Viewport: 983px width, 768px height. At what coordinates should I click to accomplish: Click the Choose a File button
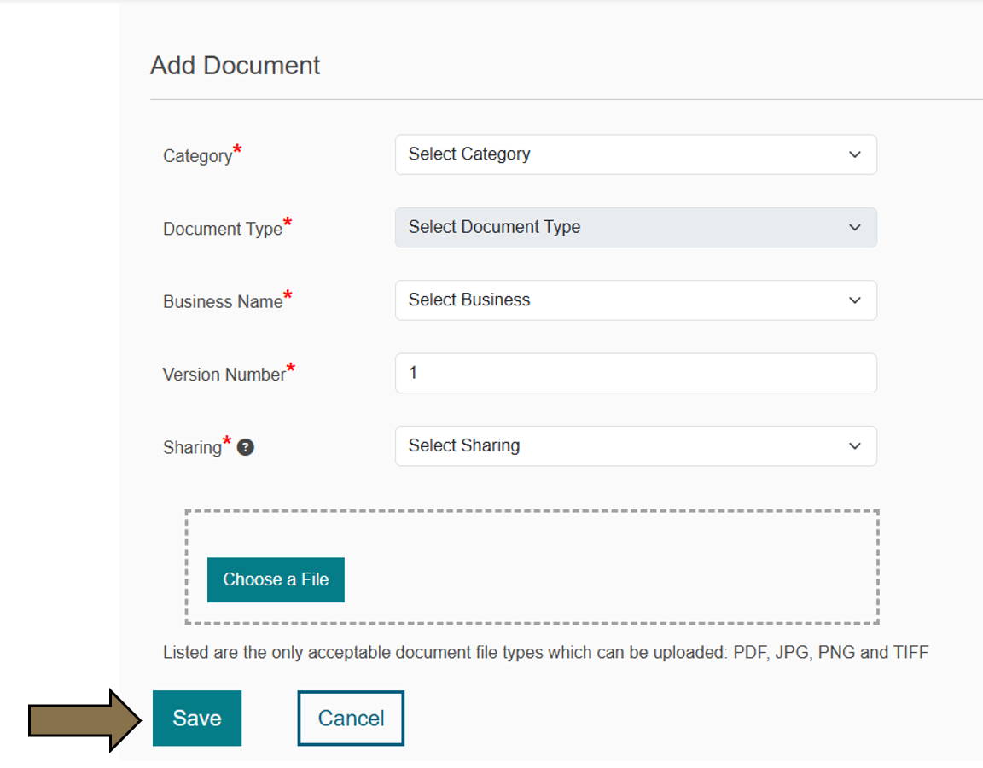276,579
